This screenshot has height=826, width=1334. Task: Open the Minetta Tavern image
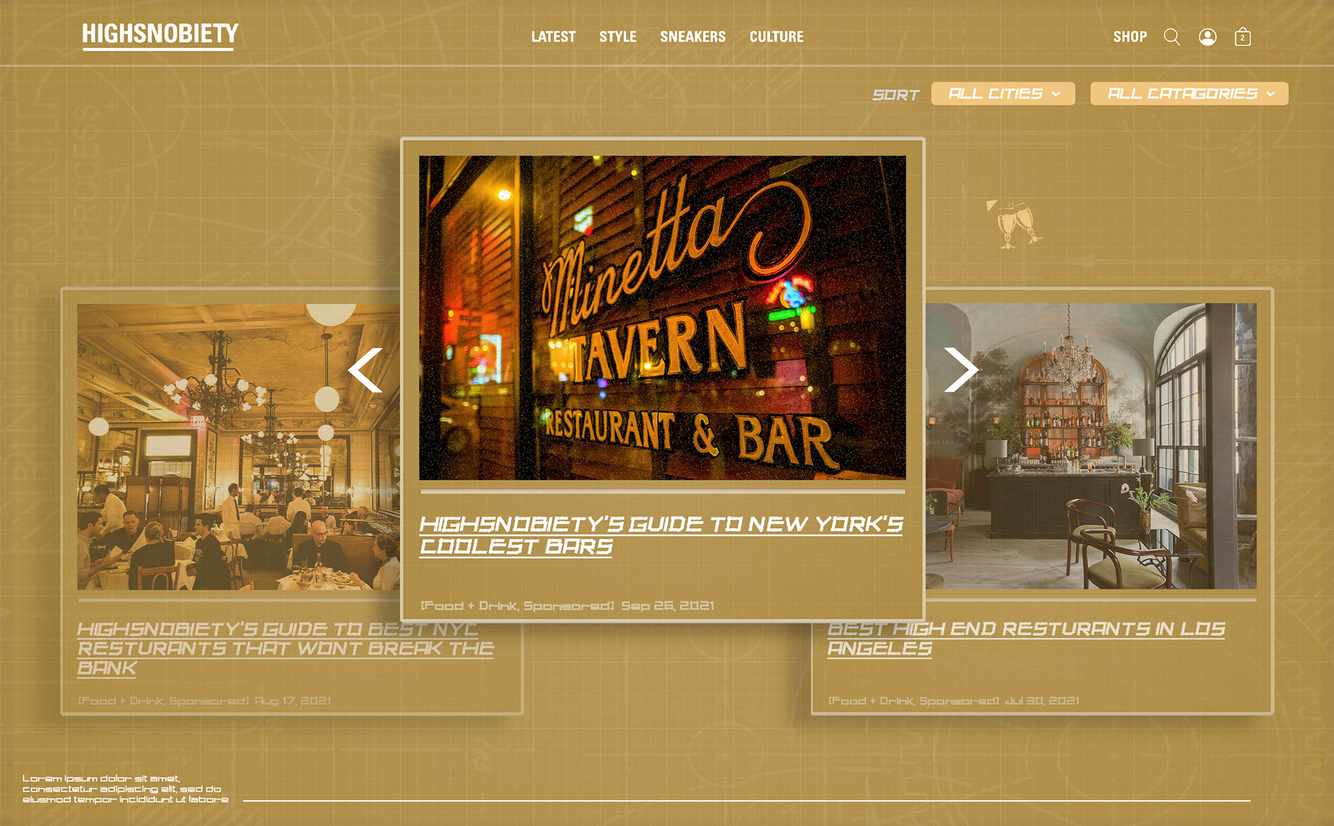pos(662,317)
